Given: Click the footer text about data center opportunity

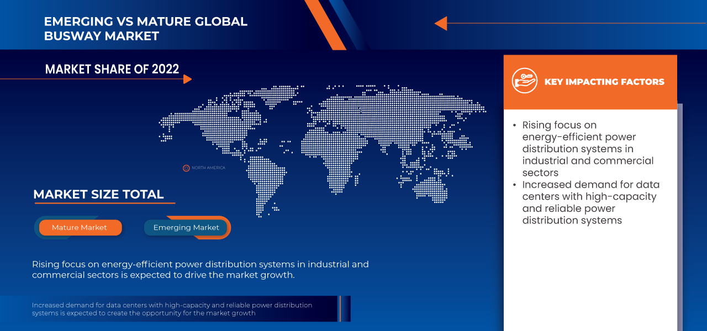Looking at the screenshot, I should [x=172, y=309].
